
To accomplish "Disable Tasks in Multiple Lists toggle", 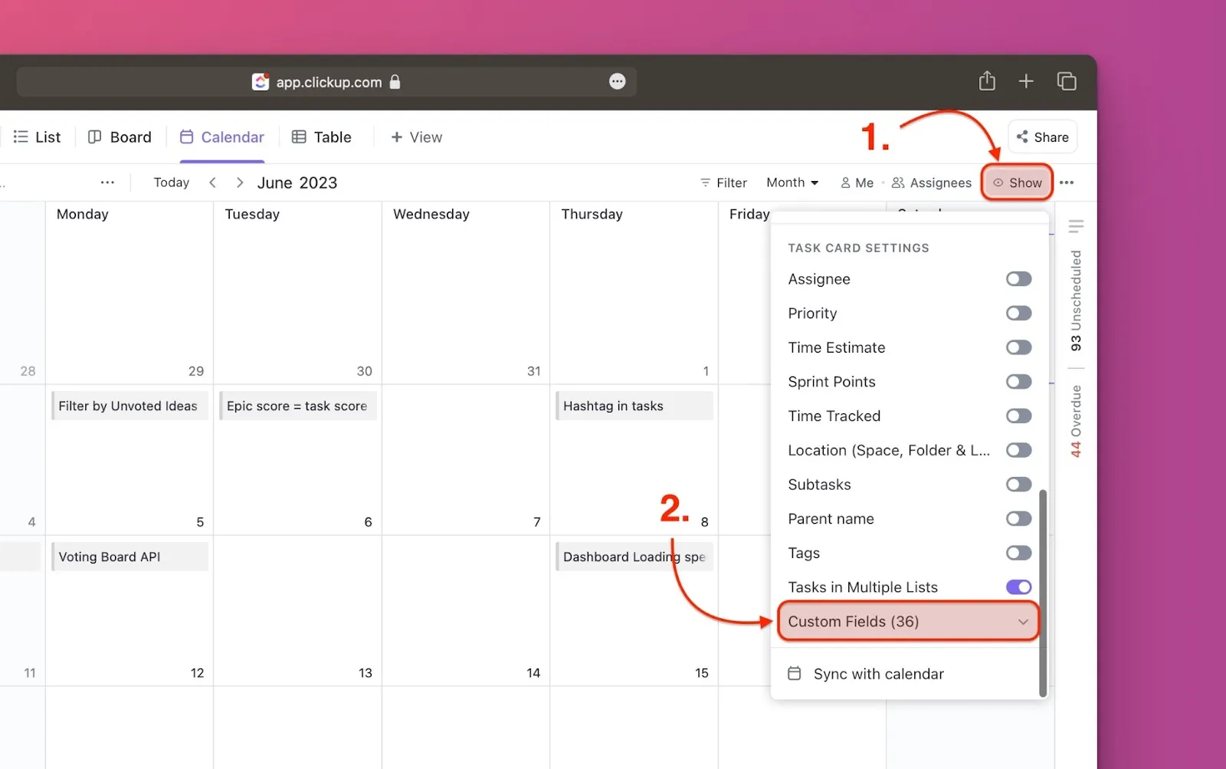I will pos(1018,587).
